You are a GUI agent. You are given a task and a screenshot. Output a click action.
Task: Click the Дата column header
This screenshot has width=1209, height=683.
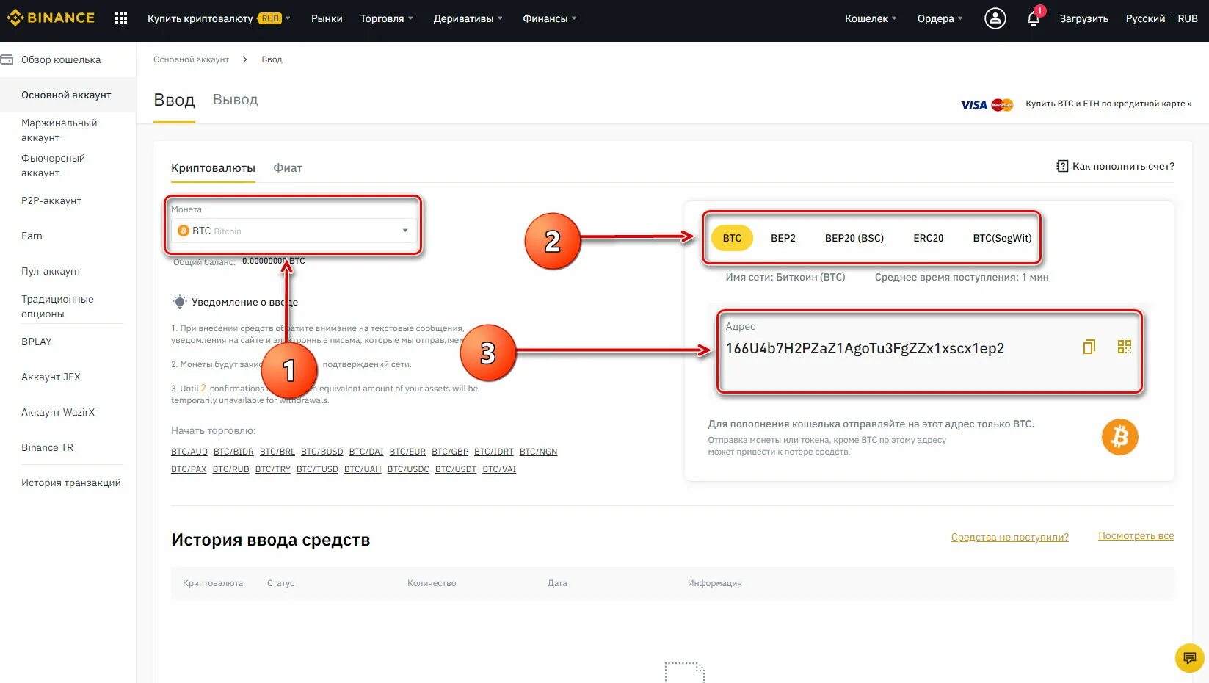tap(557, 583)
